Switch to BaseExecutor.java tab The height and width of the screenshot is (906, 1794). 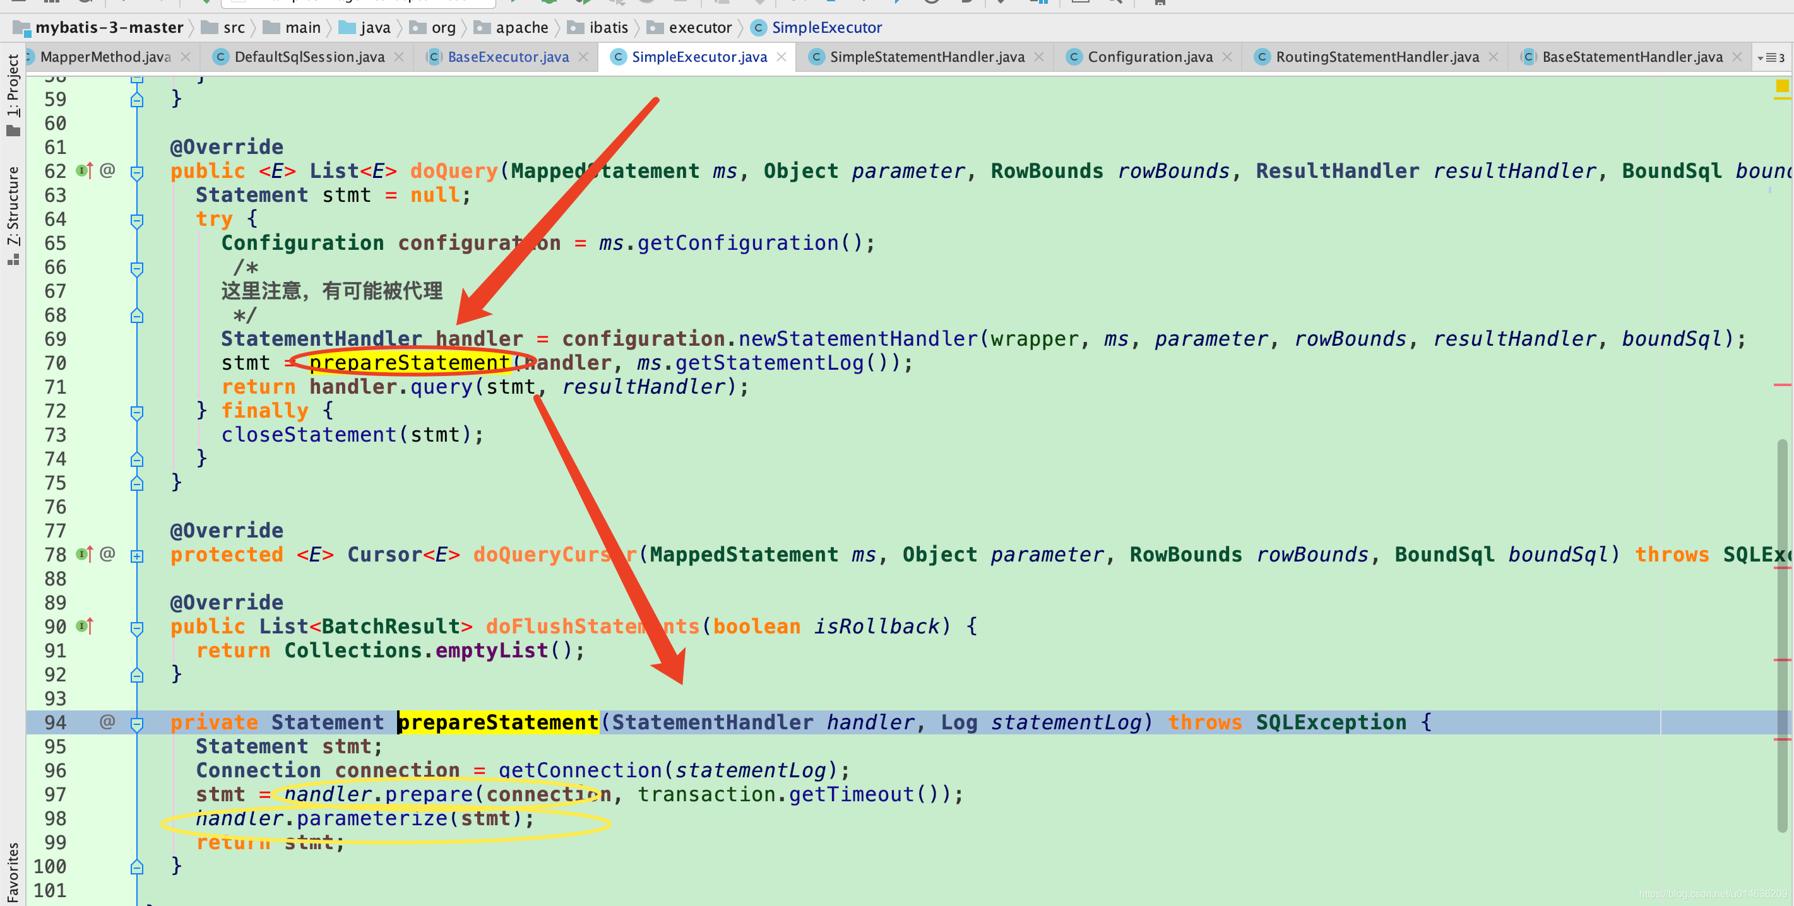point(508,57)
